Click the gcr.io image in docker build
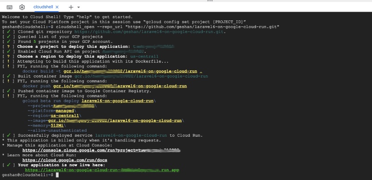The height and width of the screenshot is (180, 372). point(130,71)
